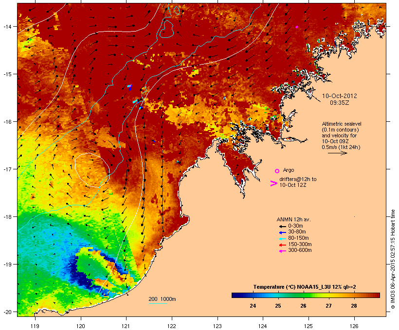Click the latitude label -20

tap(7, 312)
